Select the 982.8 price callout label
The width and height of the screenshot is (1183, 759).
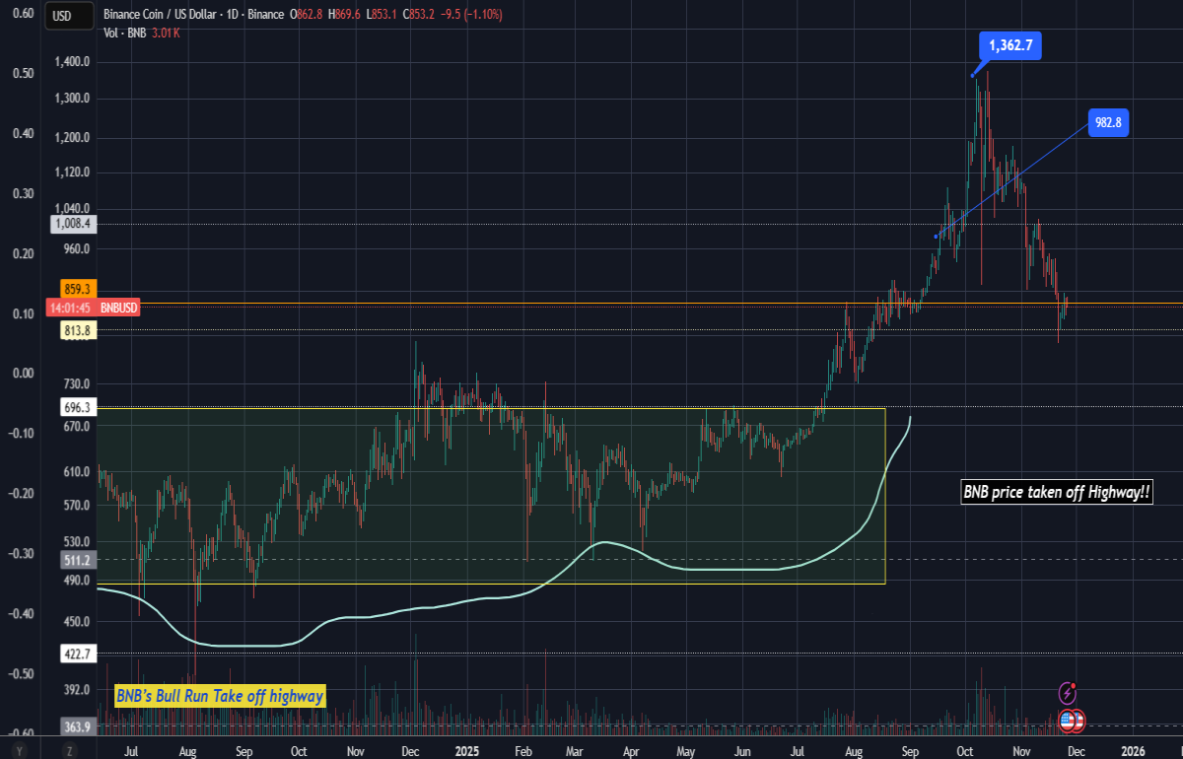[1108, 123]
